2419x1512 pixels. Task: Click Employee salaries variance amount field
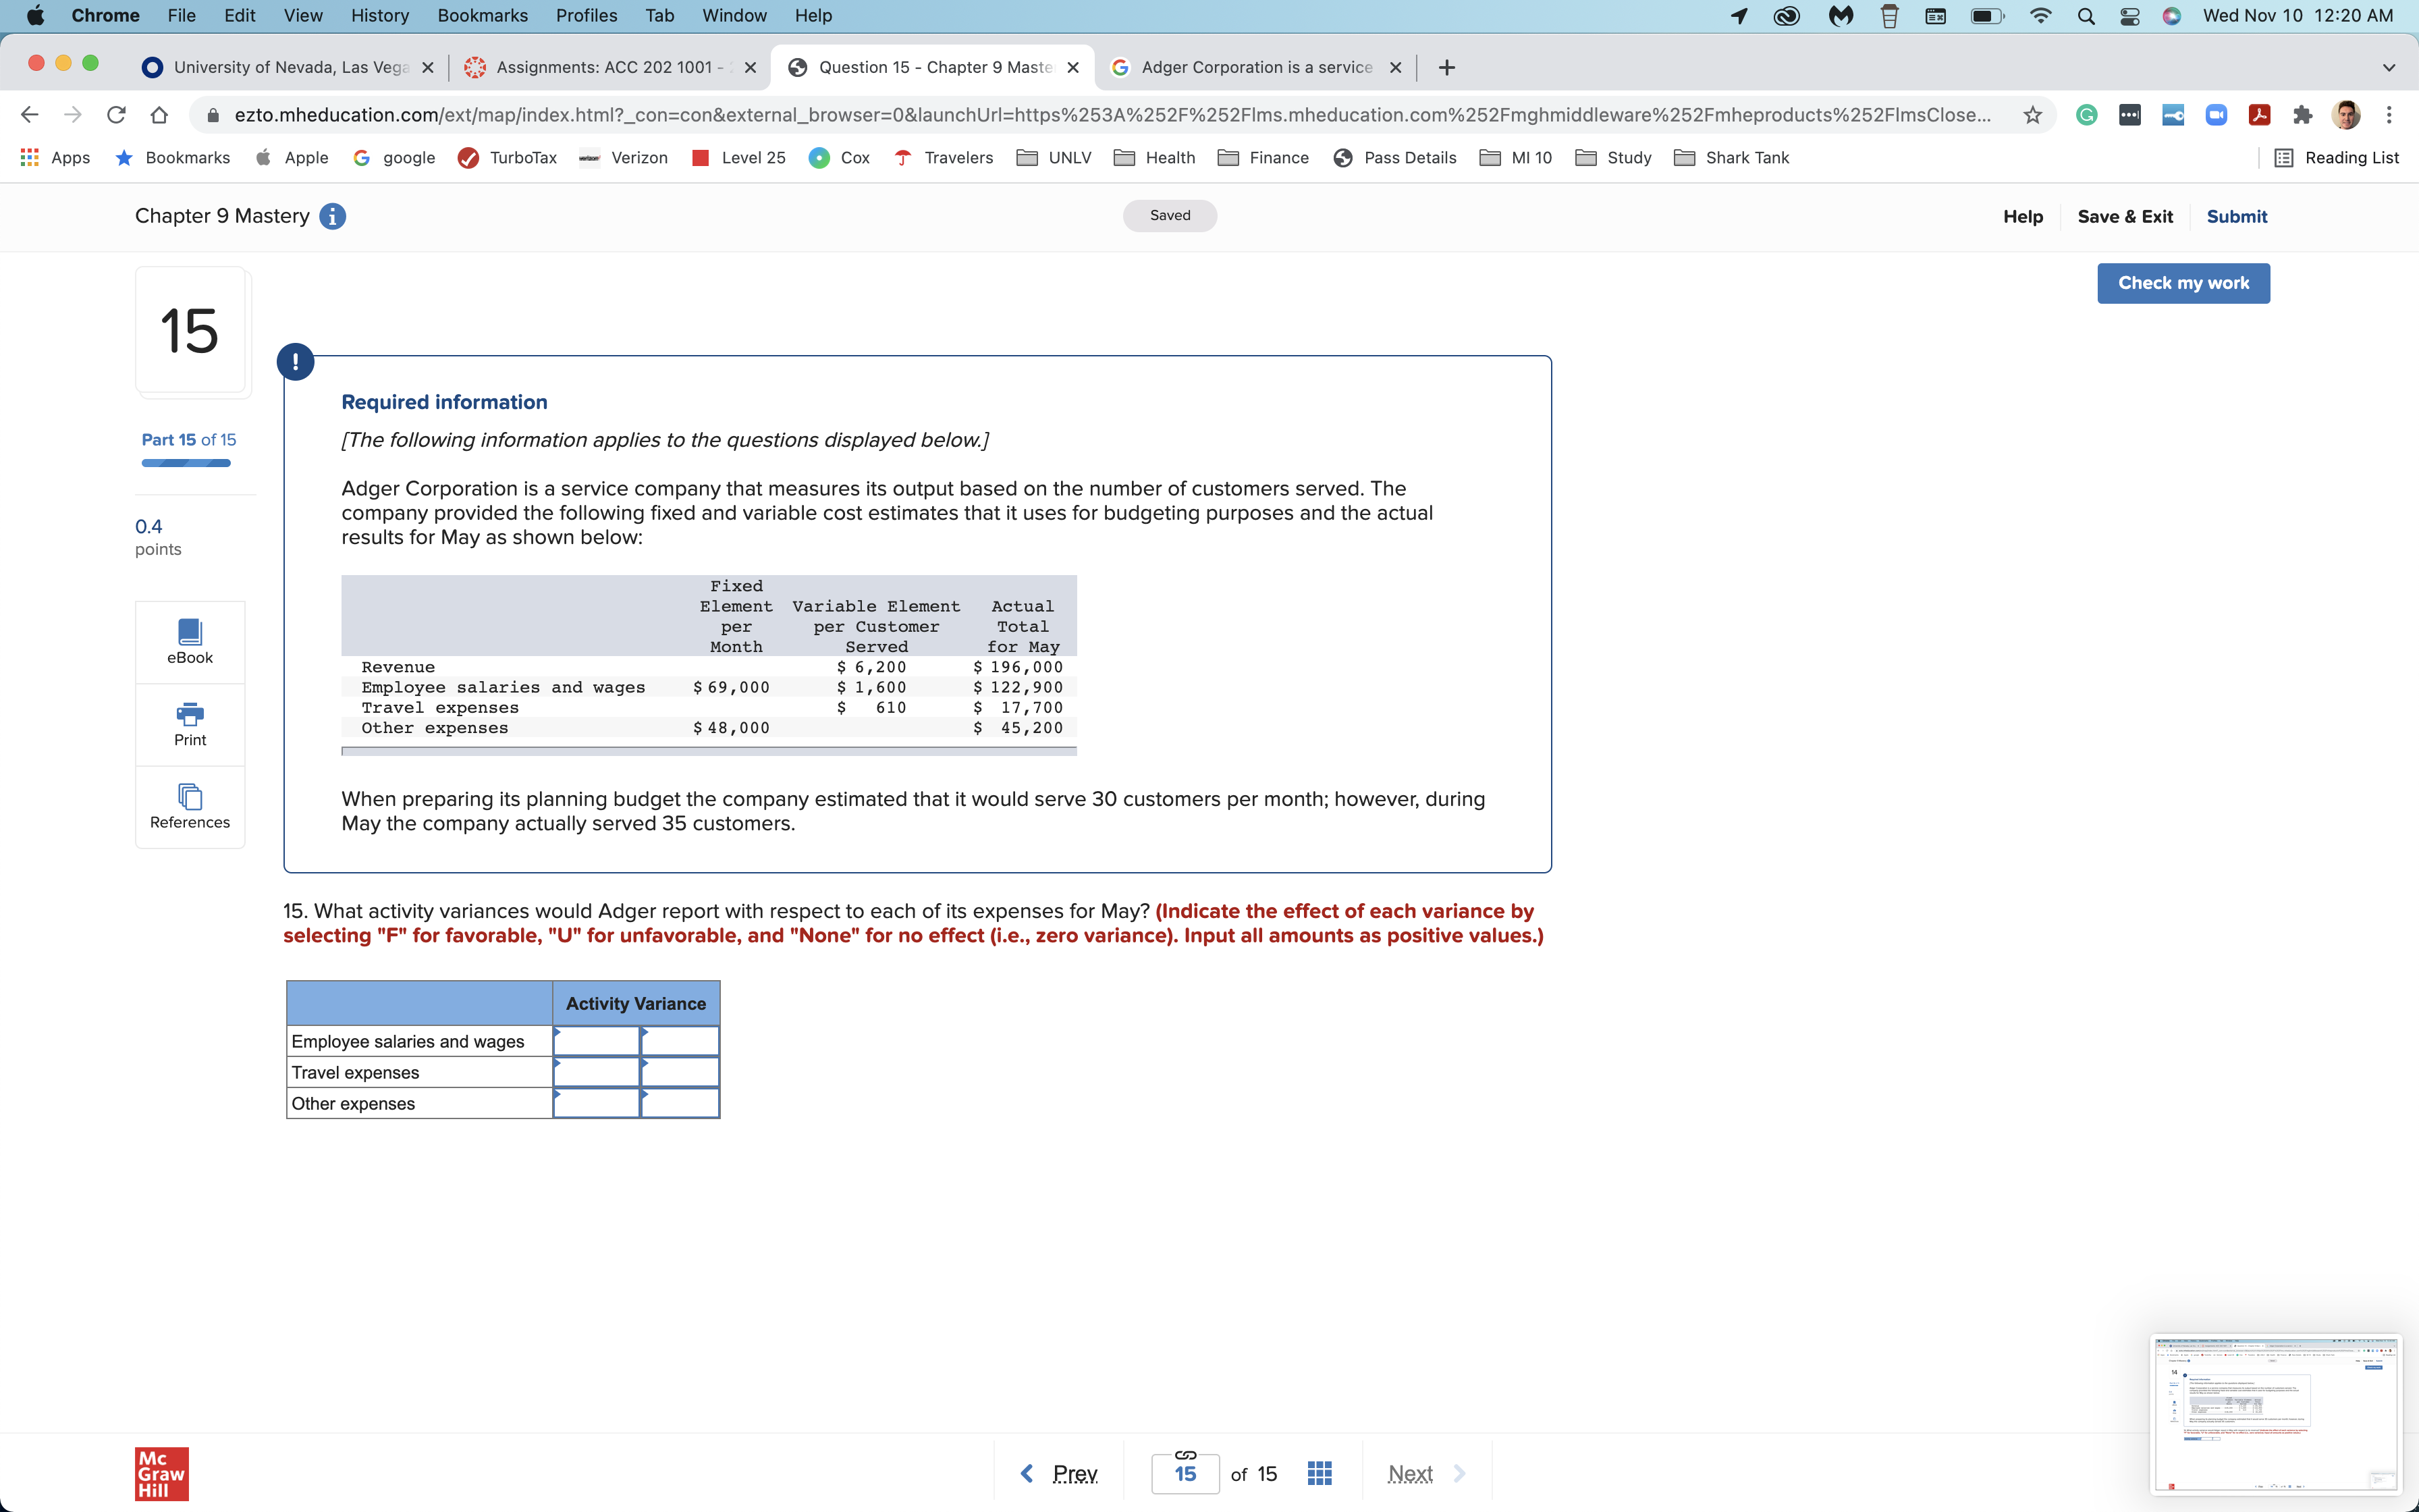point(597,1041)
